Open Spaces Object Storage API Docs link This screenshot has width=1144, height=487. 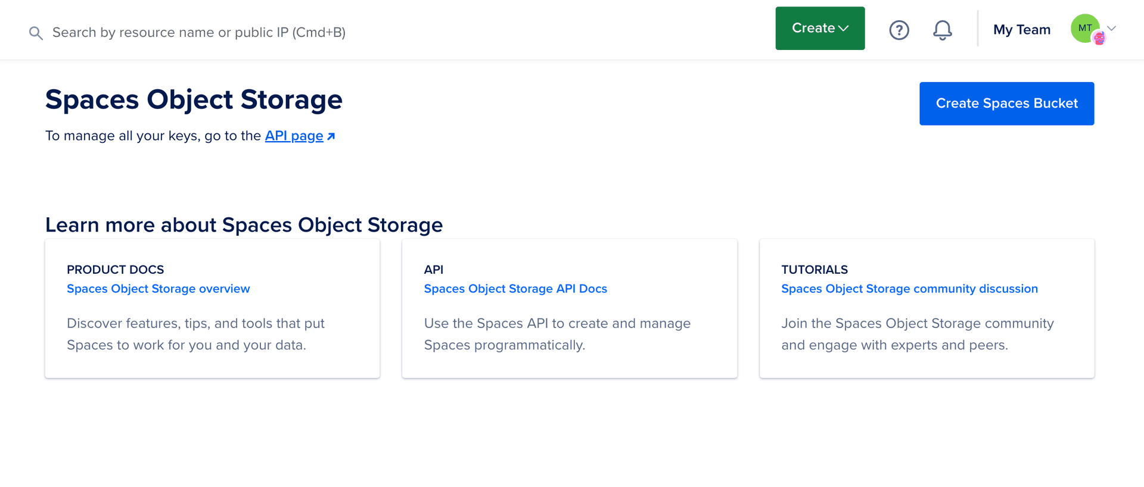click(515, 289)
